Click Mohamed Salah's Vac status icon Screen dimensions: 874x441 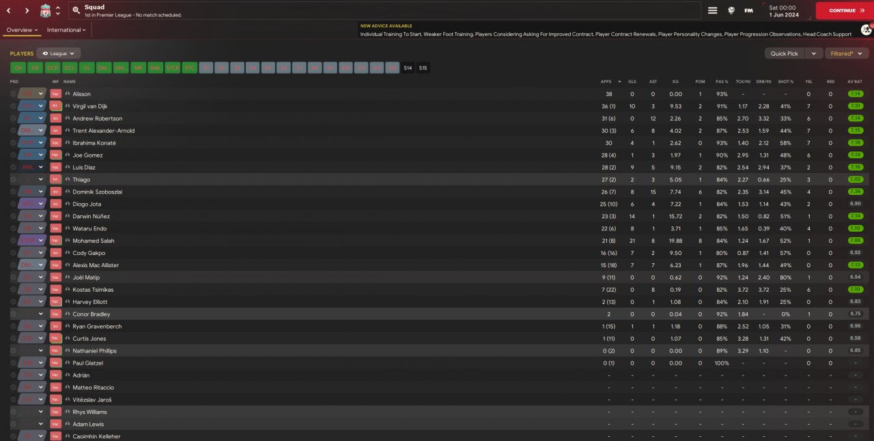pos(55,241)
